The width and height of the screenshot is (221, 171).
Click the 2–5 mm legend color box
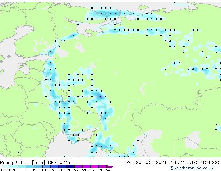pyautogui.click(x=30, y=166)
